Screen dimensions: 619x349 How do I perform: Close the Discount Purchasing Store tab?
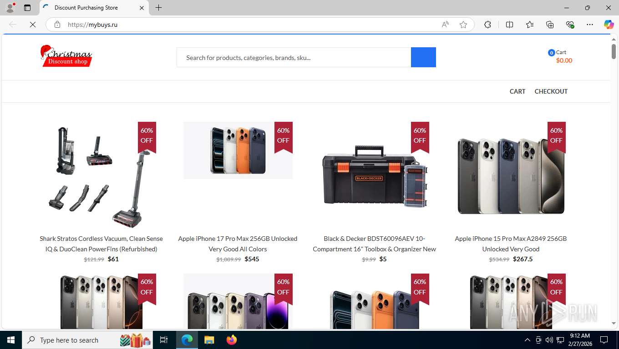[x=142, y=8]
